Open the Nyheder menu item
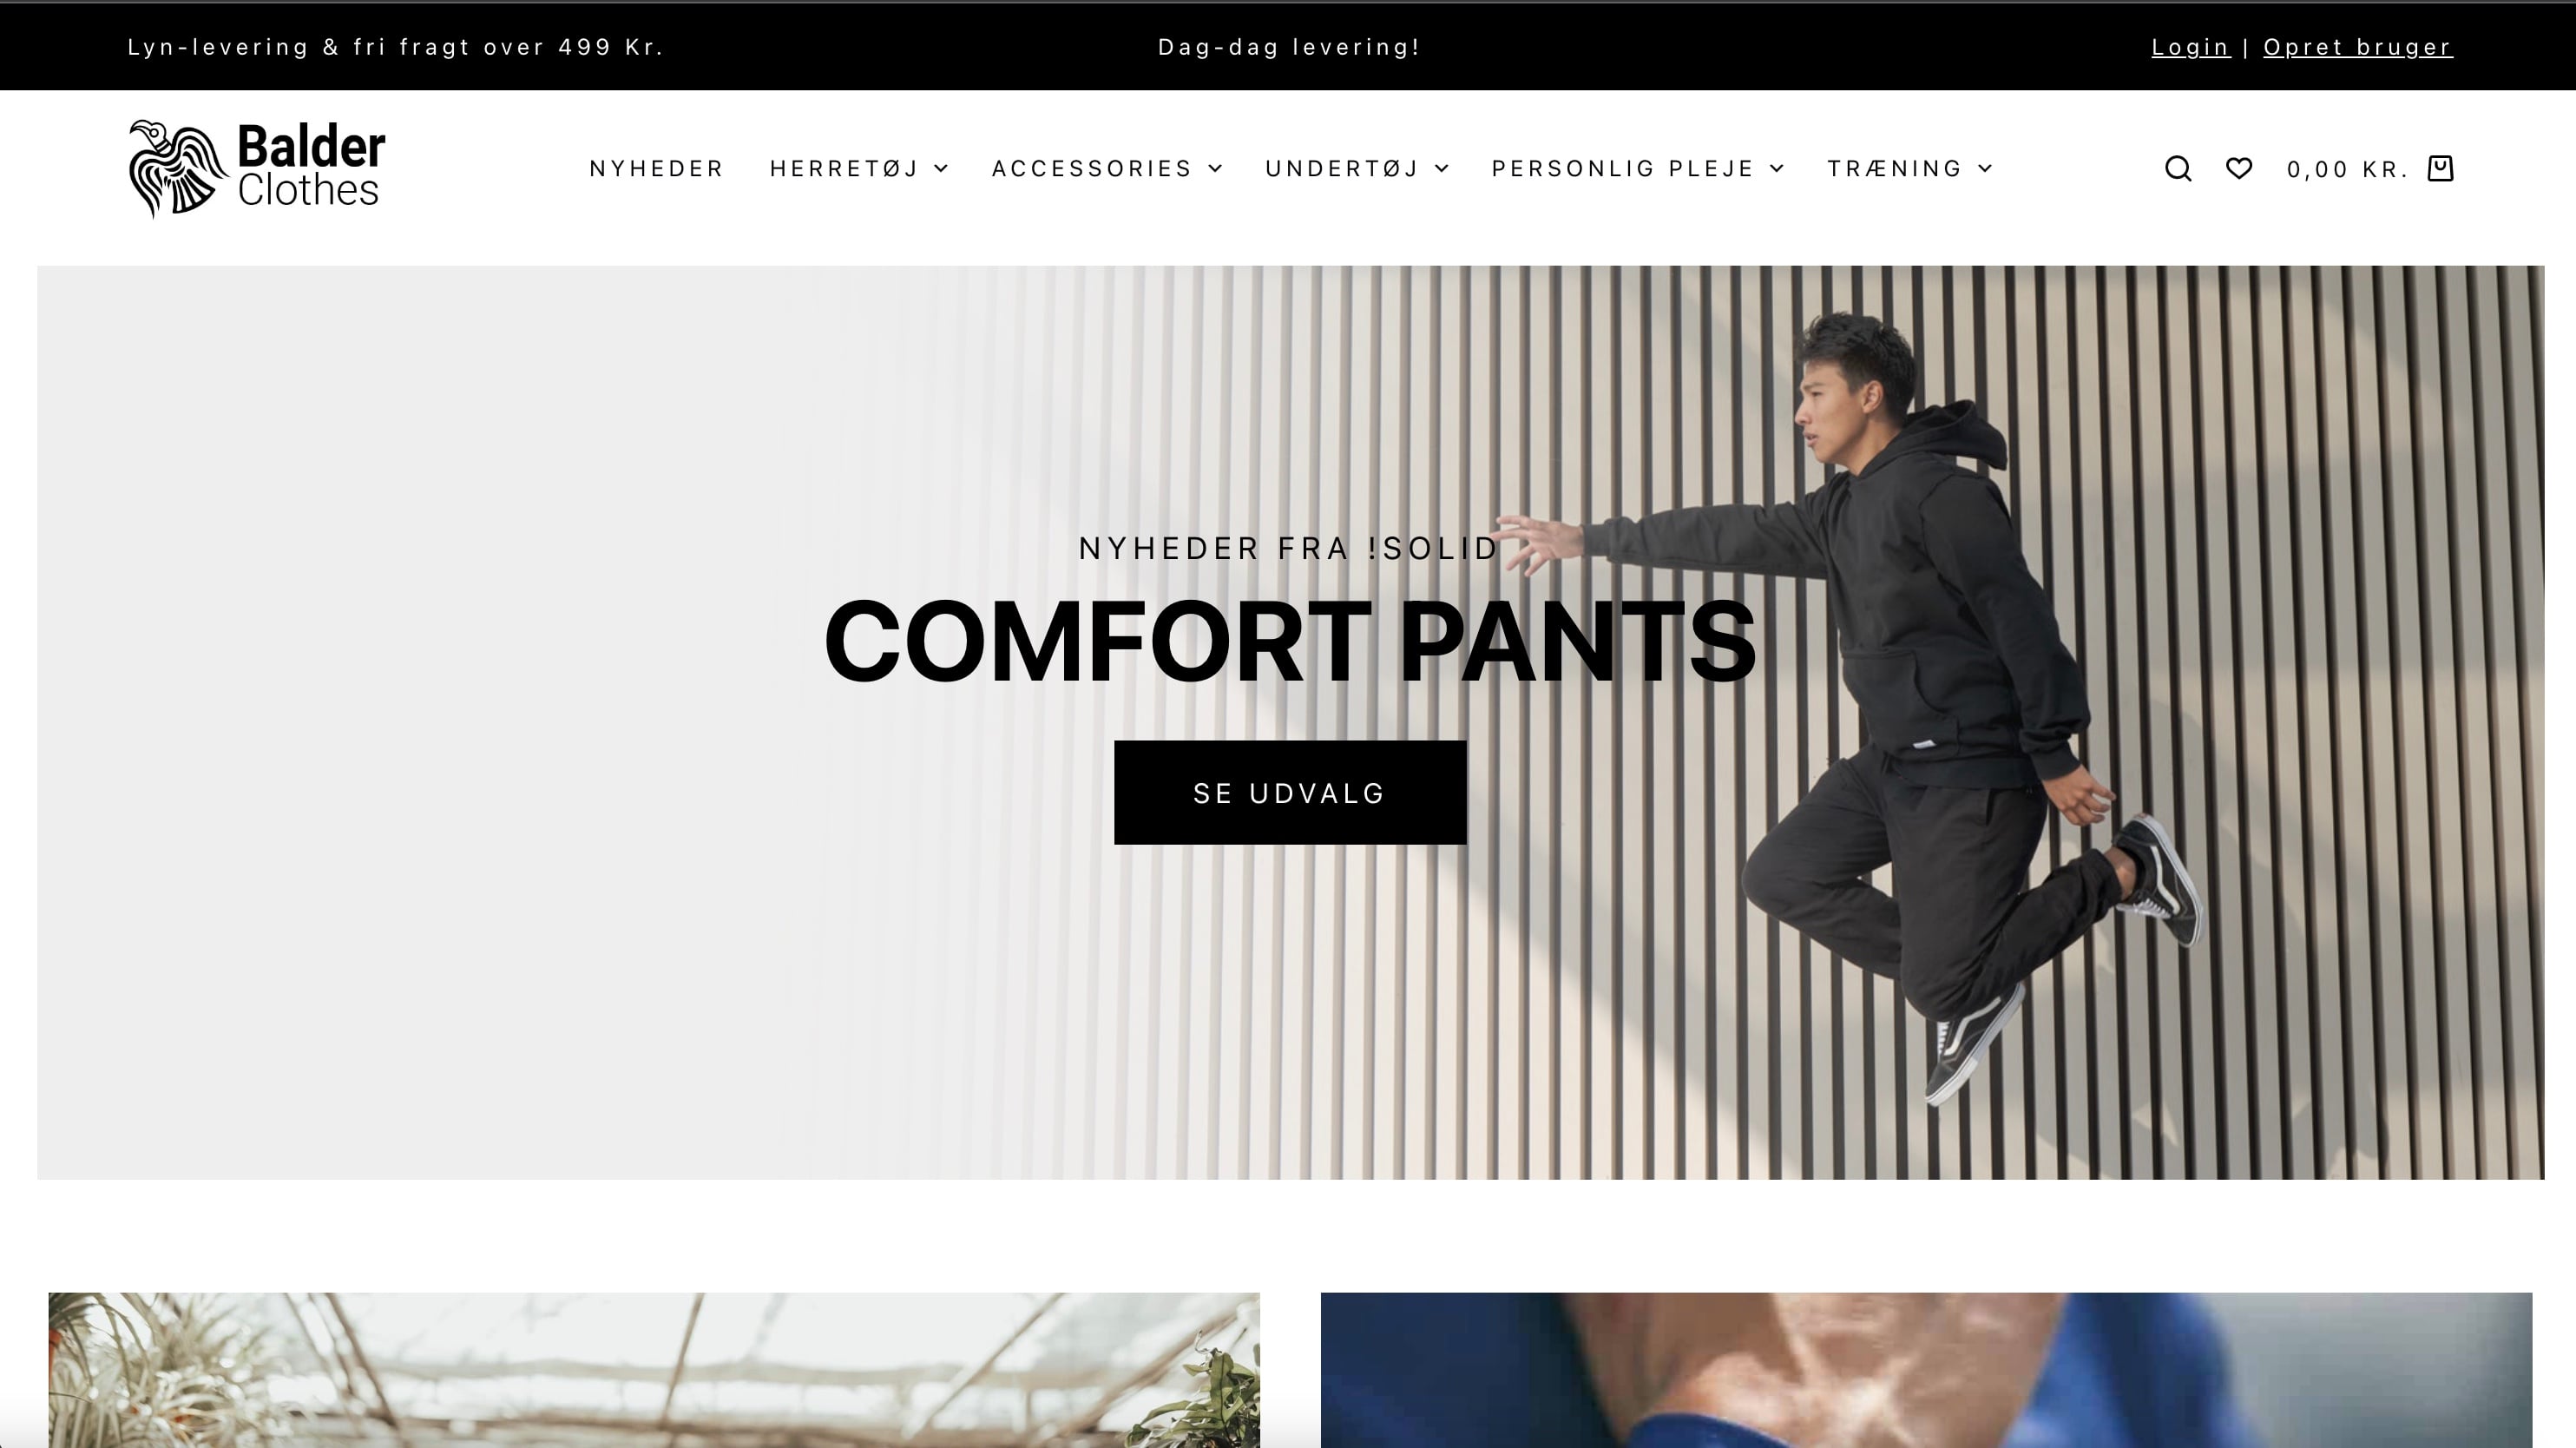The width and height of the screenshot is (2576, 1448). pyautogui.click(x=656, y=169)
